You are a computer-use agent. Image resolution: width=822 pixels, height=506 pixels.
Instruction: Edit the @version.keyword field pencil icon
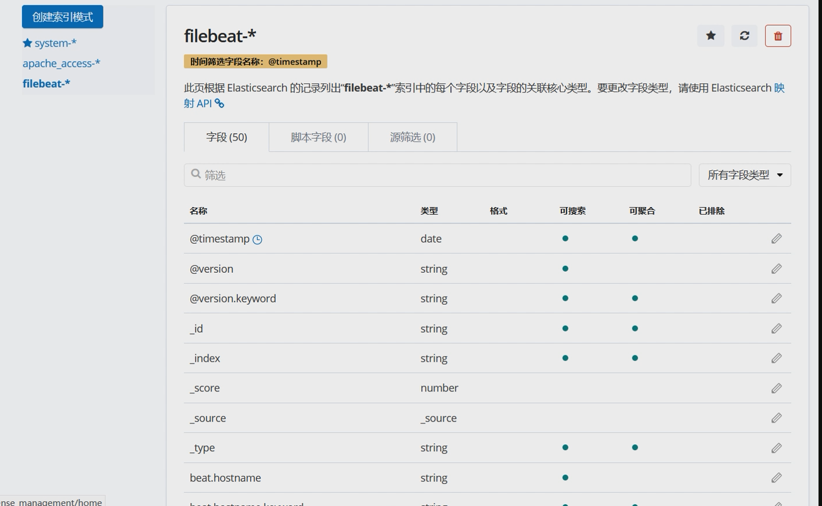(x=777, y=298)
